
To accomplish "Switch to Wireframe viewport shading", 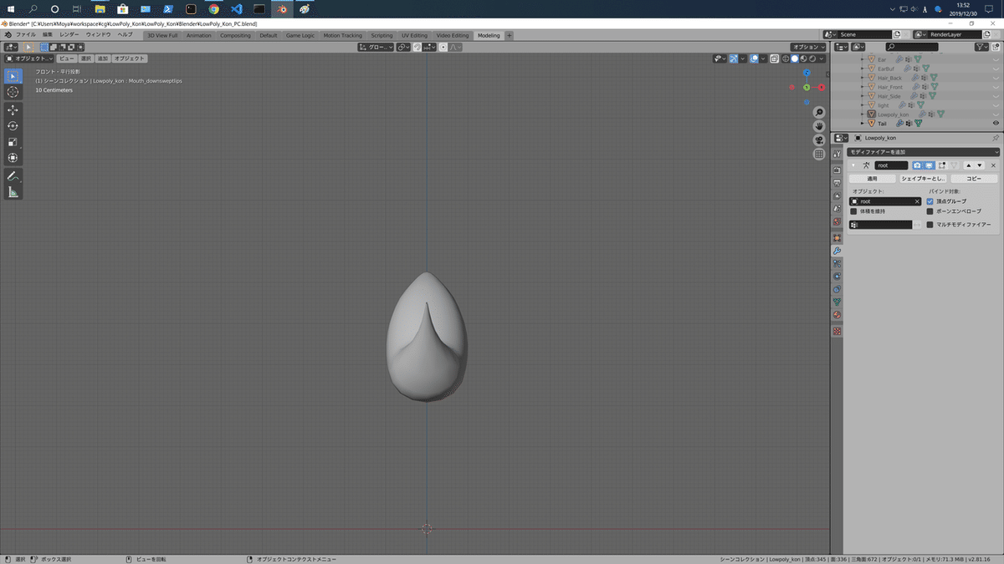I will click(x=786, y=58).
